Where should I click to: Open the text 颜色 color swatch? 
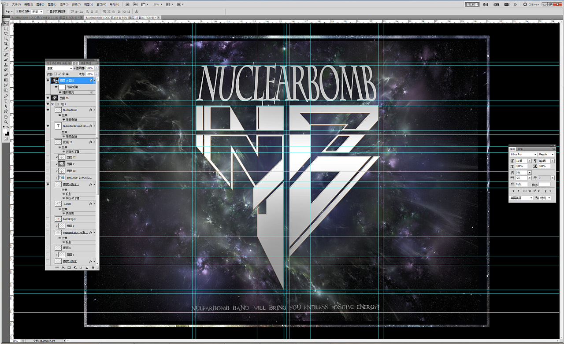[x=544, y=184]
